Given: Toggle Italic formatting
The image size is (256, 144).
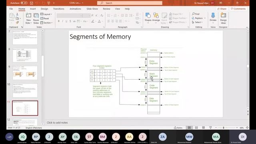Looking at the screenshot, I should [x=62, y=21].
